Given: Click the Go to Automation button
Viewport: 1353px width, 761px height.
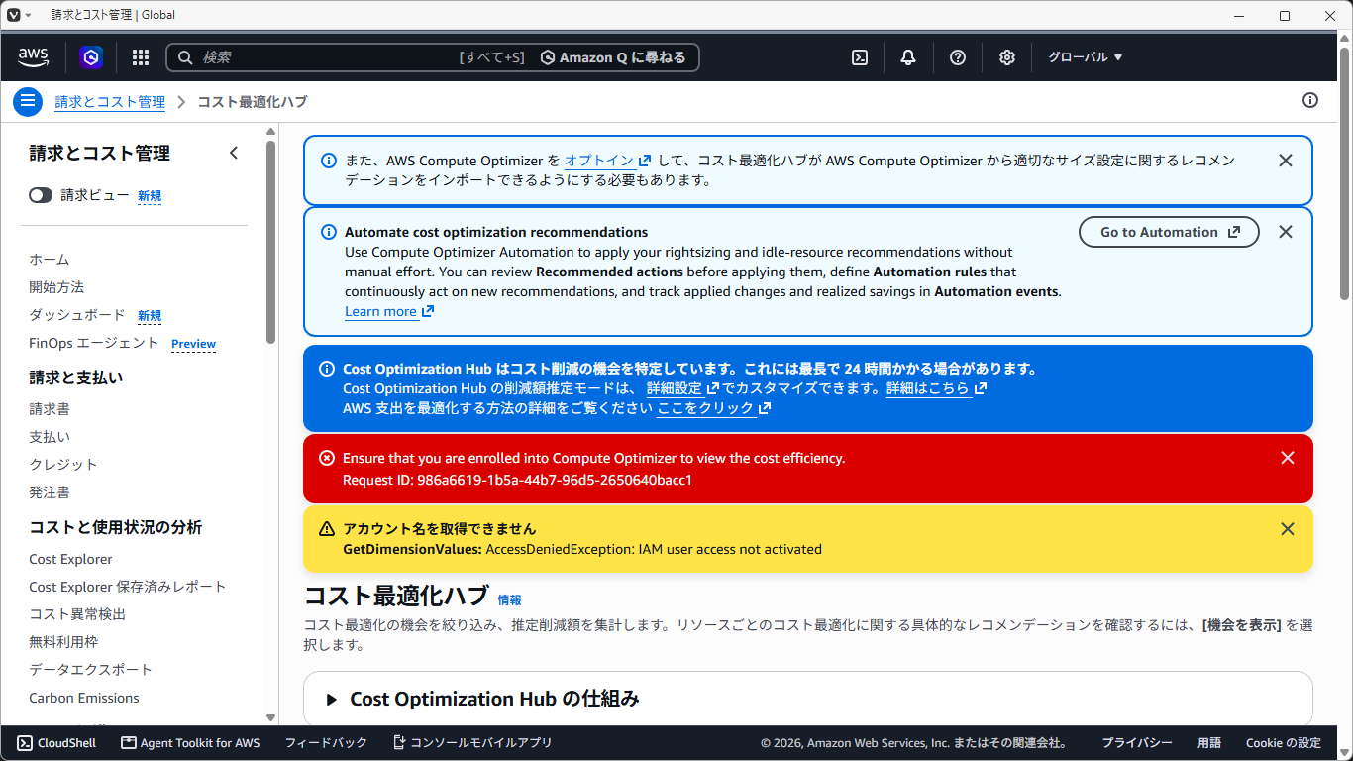Looking at the screenshot, I should (1169, 232).
